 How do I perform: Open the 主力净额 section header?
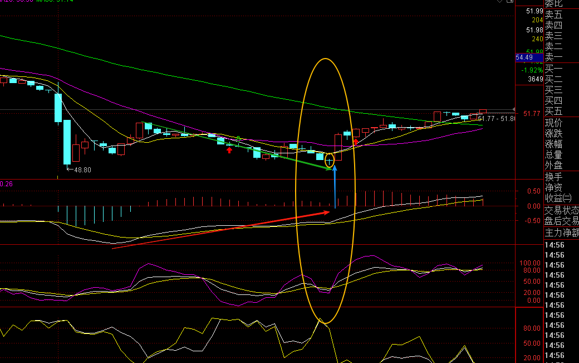(562, 233)
